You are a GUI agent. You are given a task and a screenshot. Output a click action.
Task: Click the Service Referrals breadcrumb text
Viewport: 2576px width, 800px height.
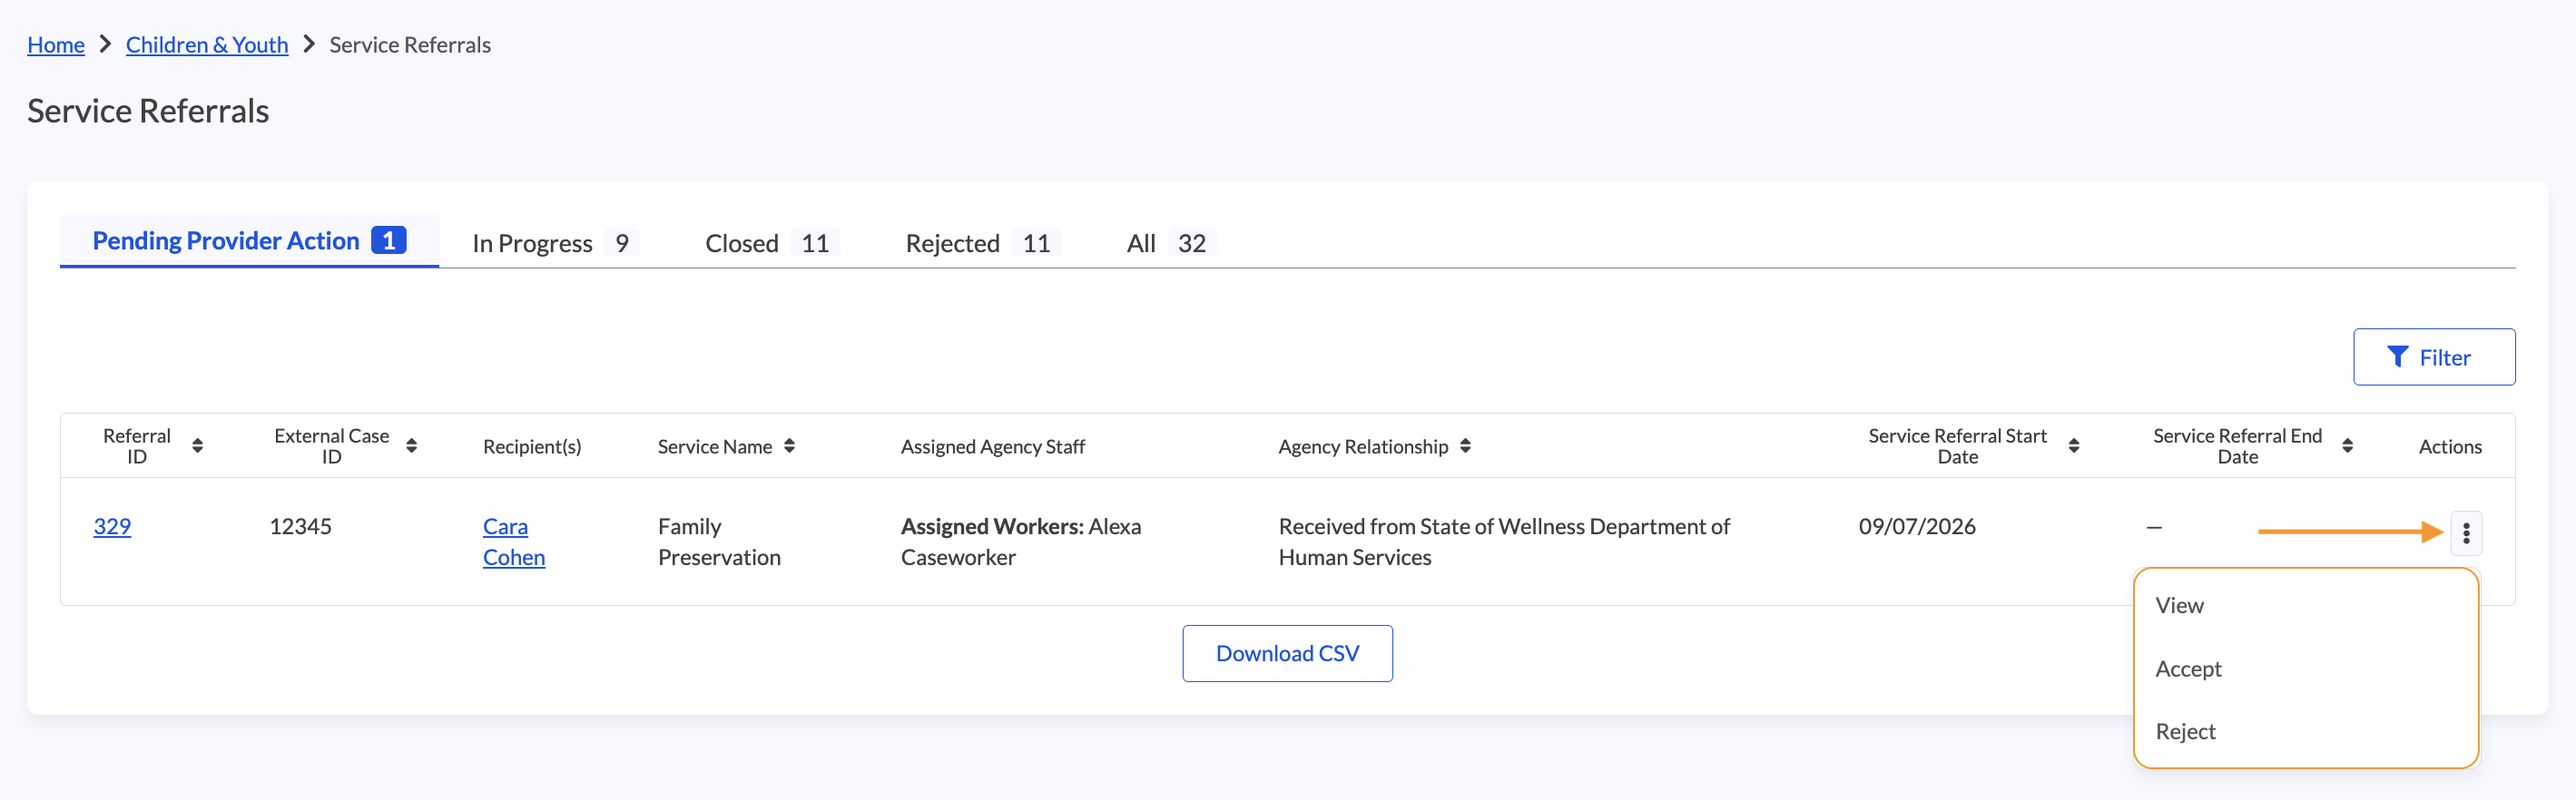coord(410,45)
